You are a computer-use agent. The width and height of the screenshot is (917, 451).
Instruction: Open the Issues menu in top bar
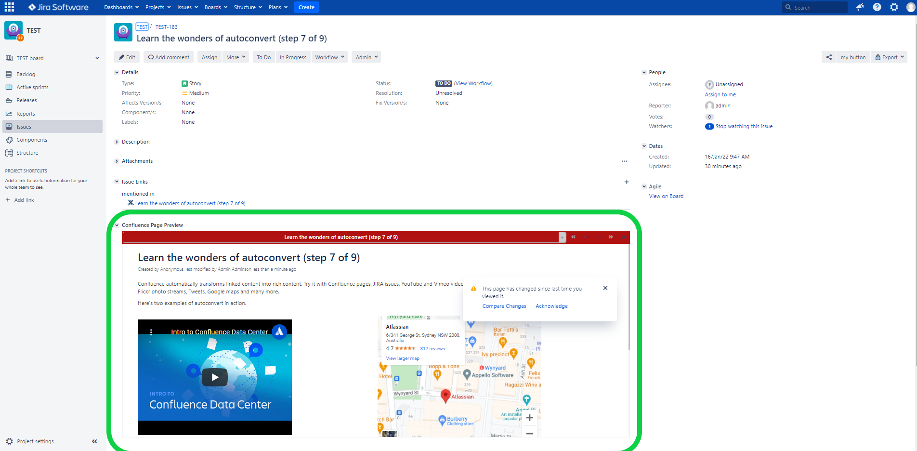click(187, 7)
